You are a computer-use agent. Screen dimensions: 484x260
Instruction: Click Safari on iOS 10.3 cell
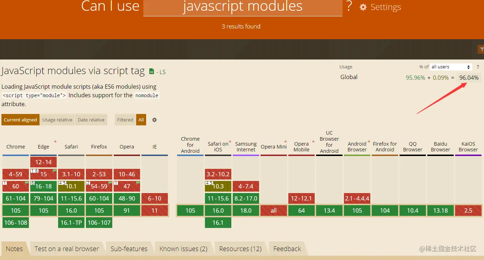(x=218, y=186)
